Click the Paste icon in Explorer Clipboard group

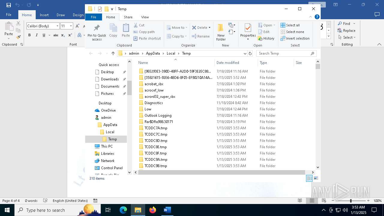(x=126, y=31)
